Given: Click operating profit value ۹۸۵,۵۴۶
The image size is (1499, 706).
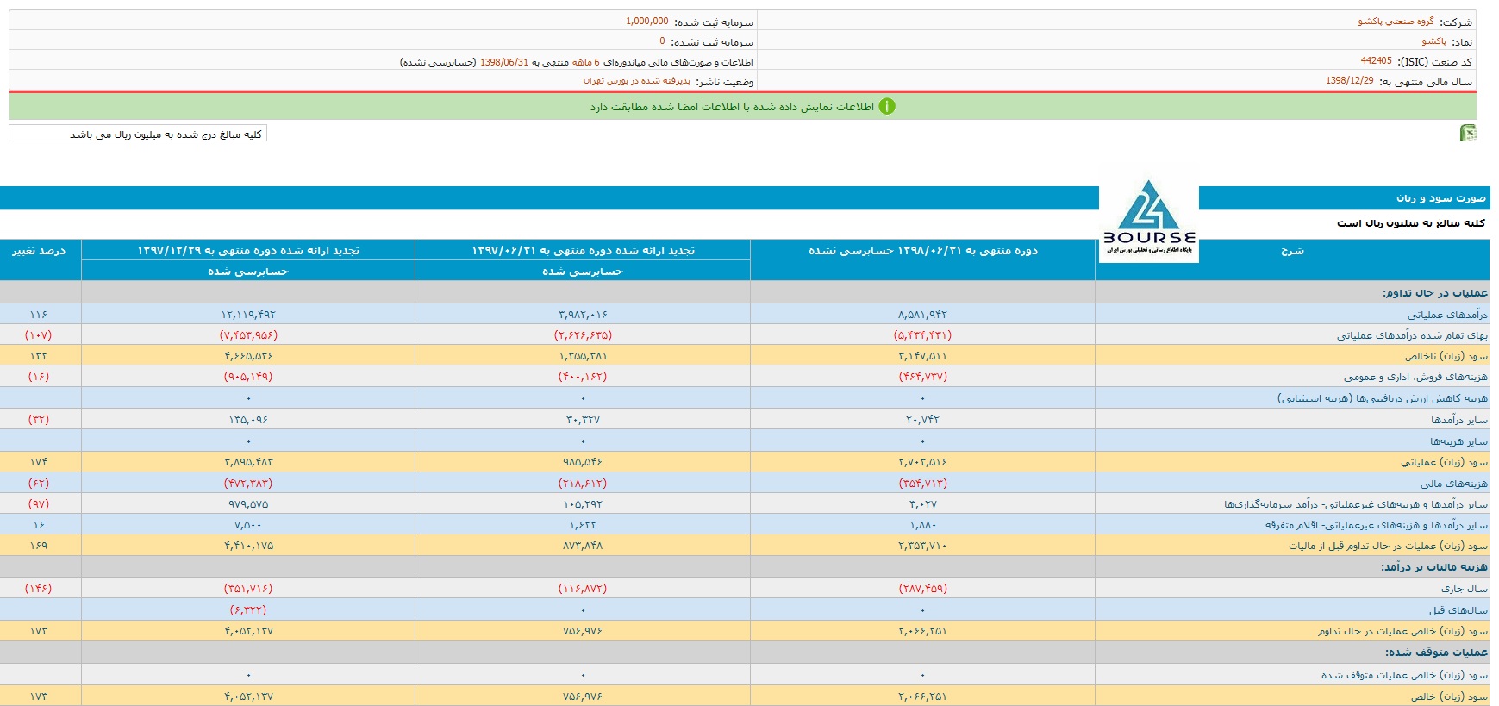Looking at the screenshot, I should coord(583,462).
